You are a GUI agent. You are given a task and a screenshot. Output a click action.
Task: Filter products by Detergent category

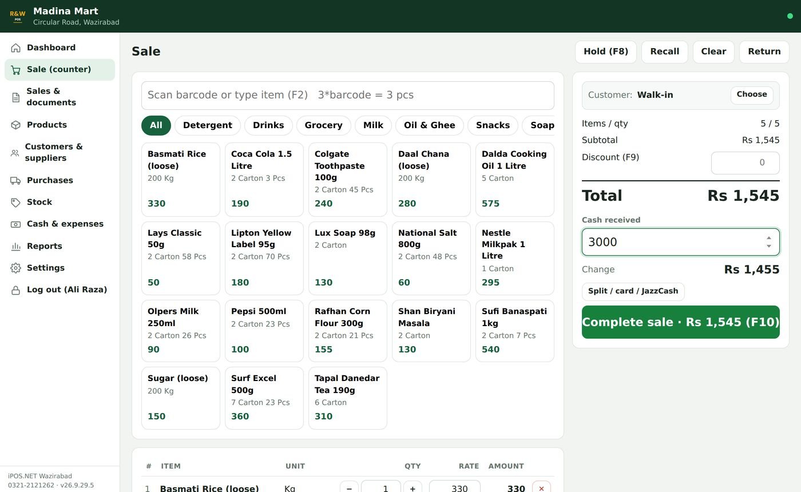pyautogui.click(x=207, y=125)
